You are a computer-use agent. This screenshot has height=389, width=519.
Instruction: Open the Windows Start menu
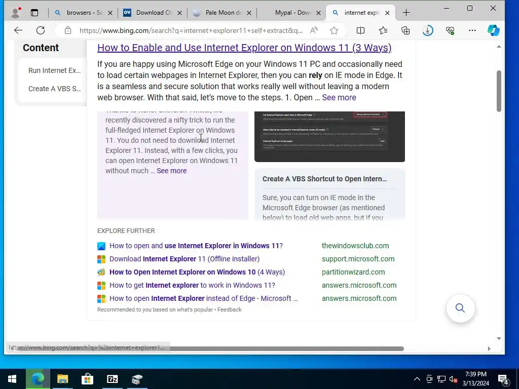point(12,379)
